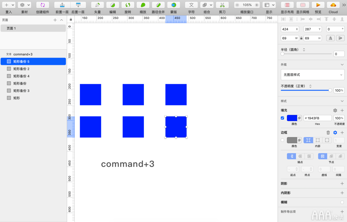Open the 半径 radius type stepper

click(304, 49)
